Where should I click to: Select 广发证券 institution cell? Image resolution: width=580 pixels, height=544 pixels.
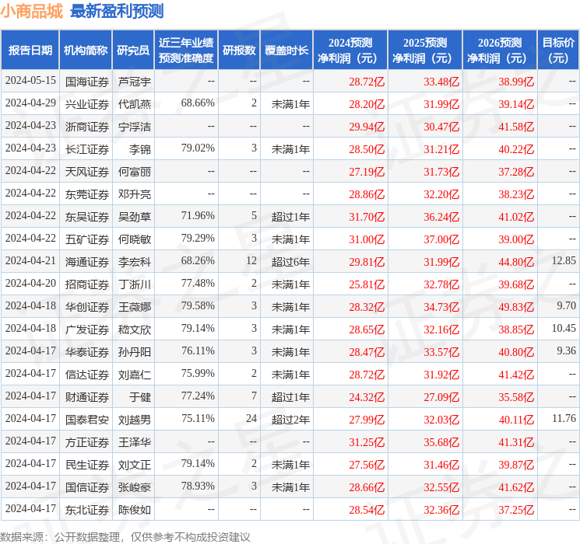(x=87, y=330)
